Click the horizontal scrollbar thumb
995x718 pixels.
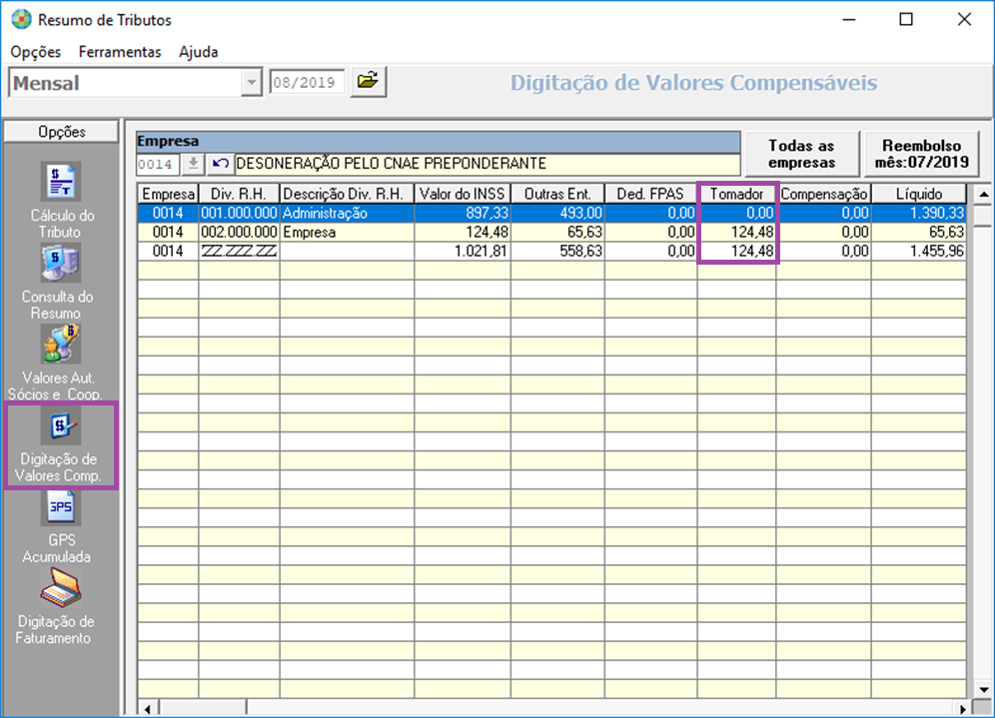click(203, 708)
